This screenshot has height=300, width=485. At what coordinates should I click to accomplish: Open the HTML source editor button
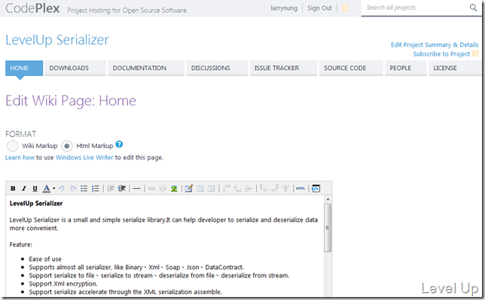pos(300,189)
